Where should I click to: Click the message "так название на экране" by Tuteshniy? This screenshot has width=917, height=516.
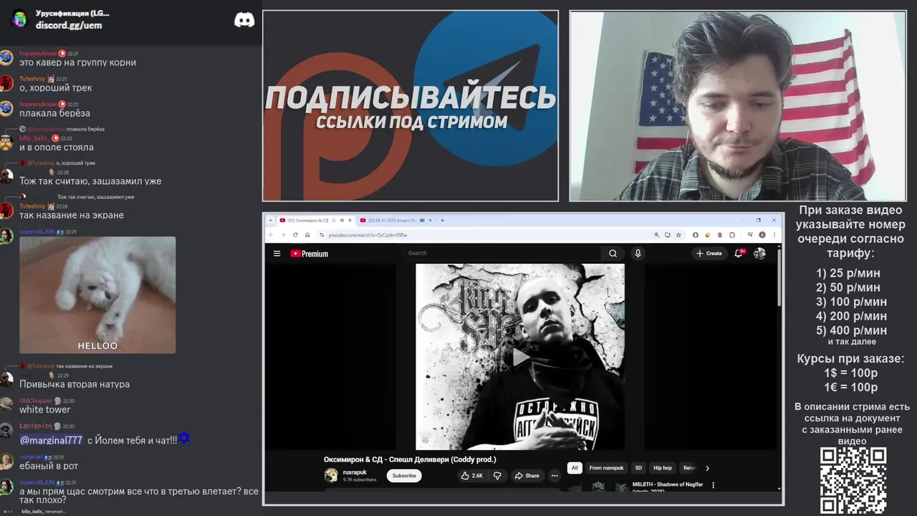(x=72, y=215)
